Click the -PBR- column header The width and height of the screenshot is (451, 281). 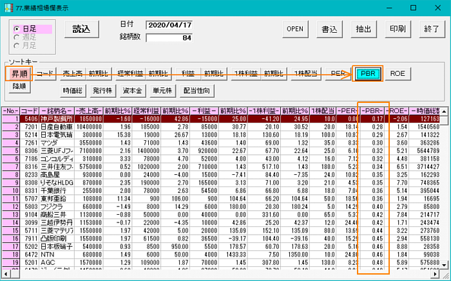pos(372,111)
